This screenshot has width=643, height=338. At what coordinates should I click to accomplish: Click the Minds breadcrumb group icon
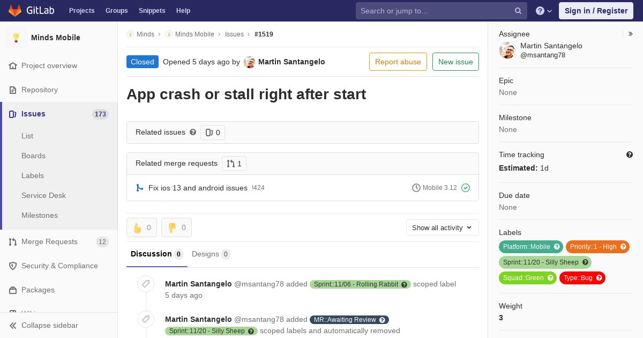click(x=130, y=34)
